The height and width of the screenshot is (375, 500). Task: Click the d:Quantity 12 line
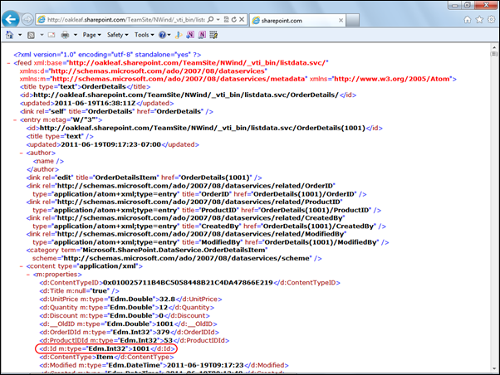126,308
